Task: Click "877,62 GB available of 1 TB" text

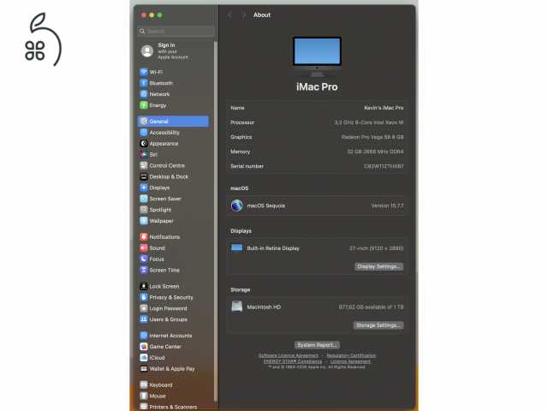Action: 371,307
